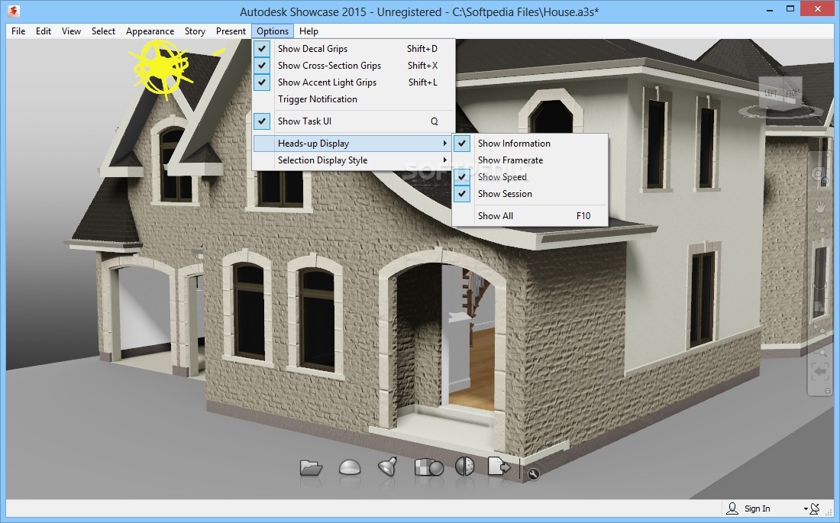Toggle Show Cross-Section Grips option
Image resolution: width=840 pixels, height=523 pixels.
354,66
